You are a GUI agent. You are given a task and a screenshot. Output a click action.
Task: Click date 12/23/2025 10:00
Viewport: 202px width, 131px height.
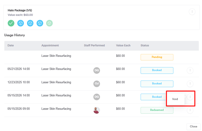[19, 82]
